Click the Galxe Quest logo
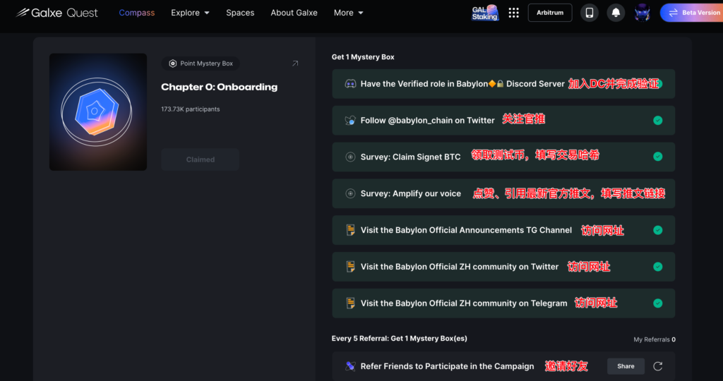The image size is (723, 381). coord(58,13)
